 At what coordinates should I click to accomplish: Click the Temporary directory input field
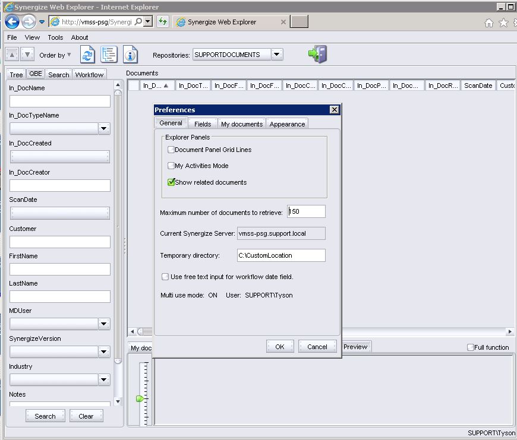pos(281,255)
